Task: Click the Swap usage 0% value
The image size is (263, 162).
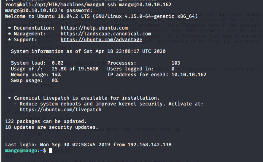Action: pyautogui.click(x=55, y=80)
